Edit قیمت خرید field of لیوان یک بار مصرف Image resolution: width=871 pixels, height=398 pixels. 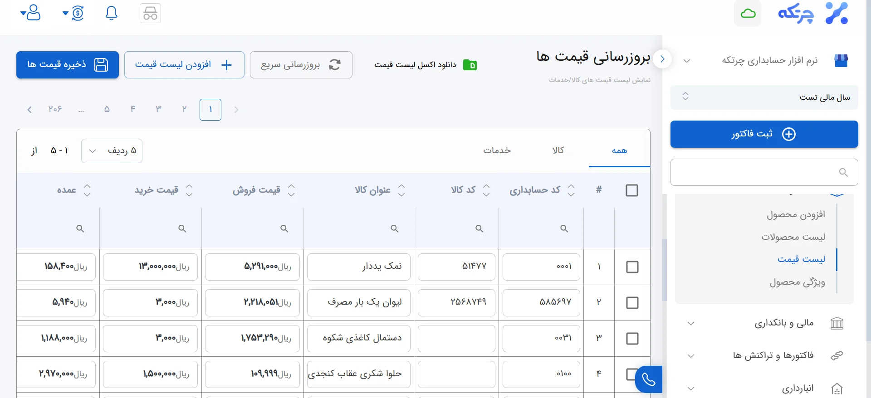coord(150,303)
